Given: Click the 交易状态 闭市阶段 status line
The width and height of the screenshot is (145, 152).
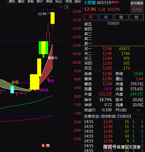Looking at the screenshot, I should [x=108, y=116].
